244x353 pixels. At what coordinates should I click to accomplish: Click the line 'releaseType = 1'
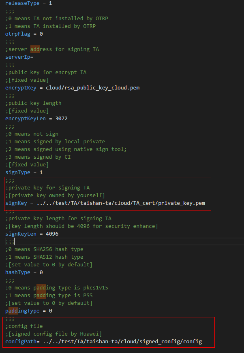[x=29, y=3]
